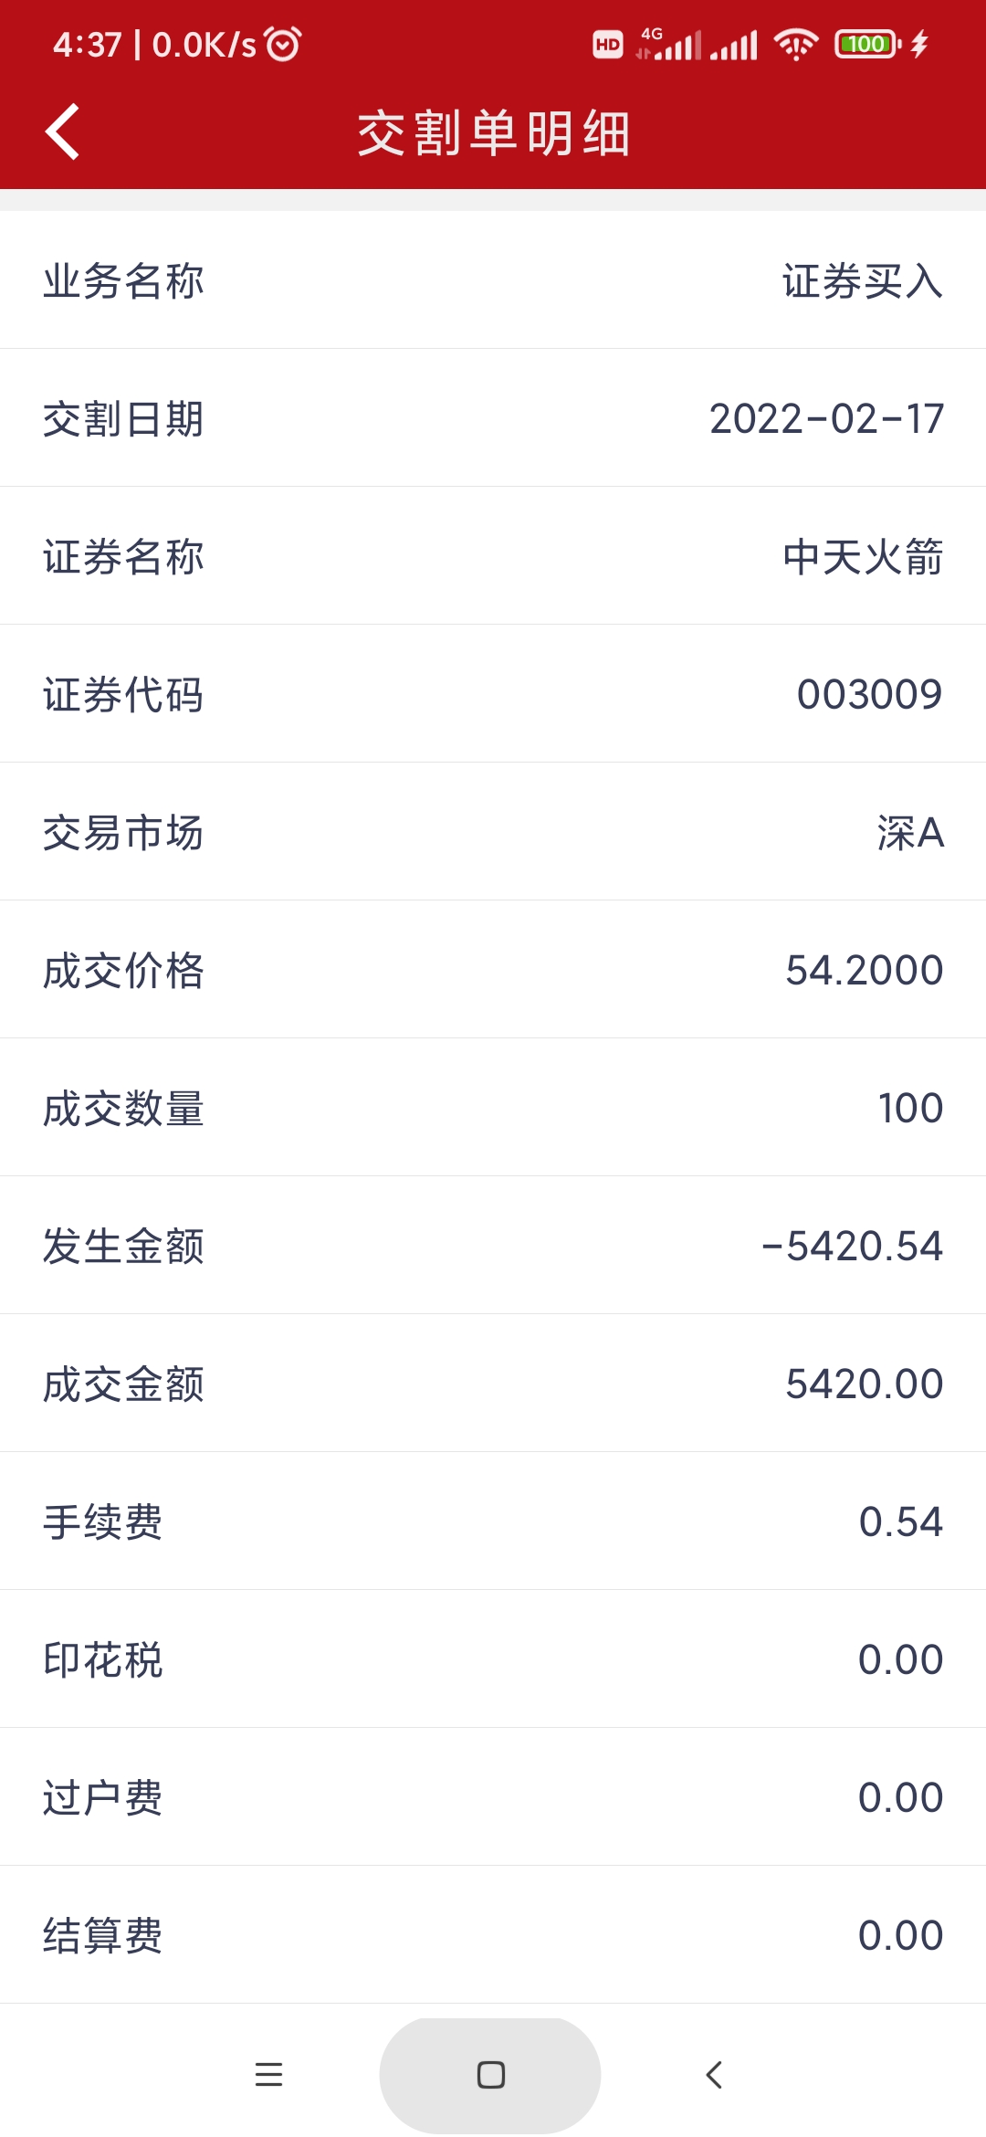
Task: Tap the security code 003009
Action: point(869,694)
